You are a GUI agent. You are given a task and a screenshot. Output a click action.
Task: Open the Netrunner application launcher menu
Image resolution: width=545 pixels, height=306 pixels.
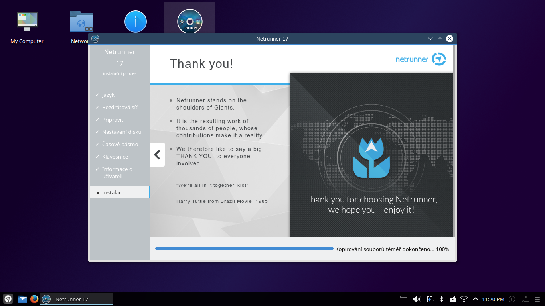point(8,299)
